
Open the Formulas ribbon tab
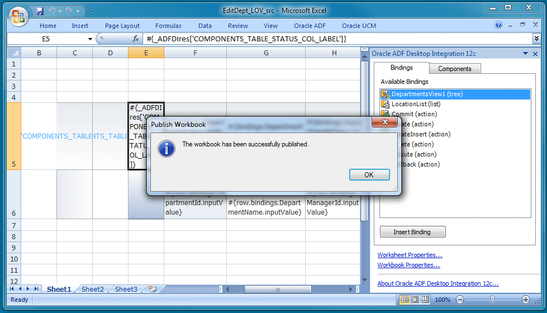[169, 26]
